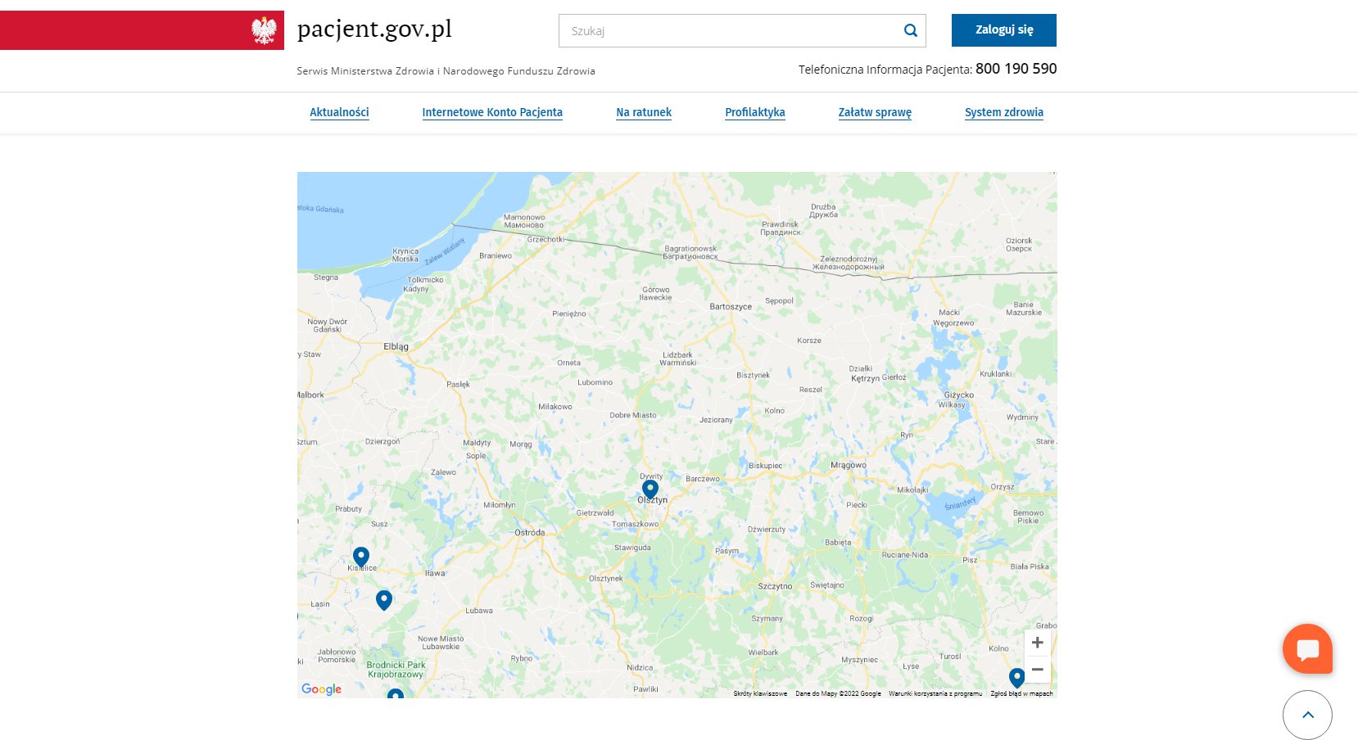Click the Dobre Miasto label on map
The height and width of the screenshot is (740, 1358).
(x=633, y=415)
